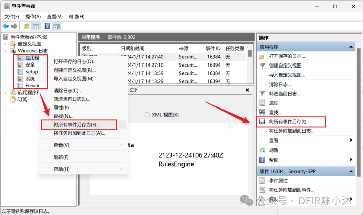The height and width of the screenshot is (215, 363).
Task: Click the binoculars icon for 查找
Action: click(262, 112)
